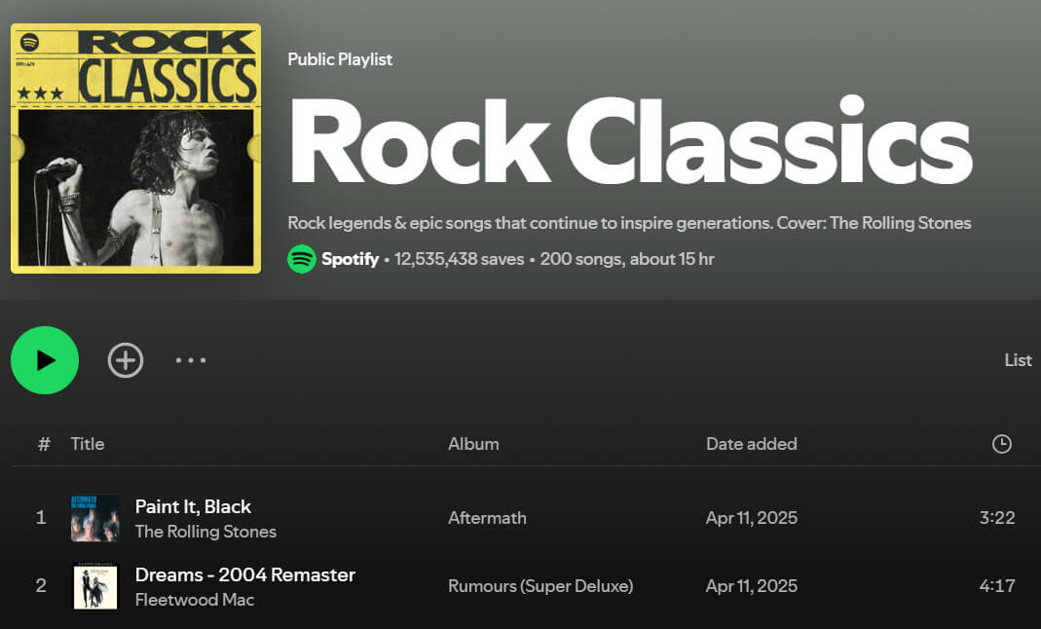Screen dimensions: 1041x629
Task: Click the Dreams album art thumbnail
Action: pos(95,586)
